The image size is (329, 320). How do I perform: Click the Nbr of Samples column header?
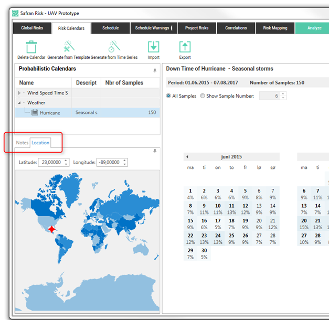130,83
